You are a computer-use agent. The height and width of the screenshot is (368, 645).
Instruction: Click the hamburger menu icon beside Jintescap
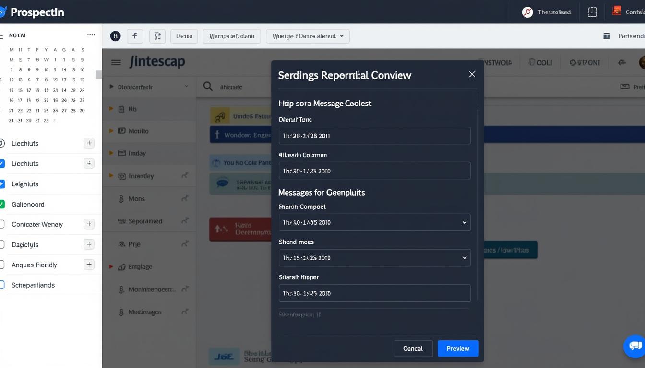(x=116, y=62)
